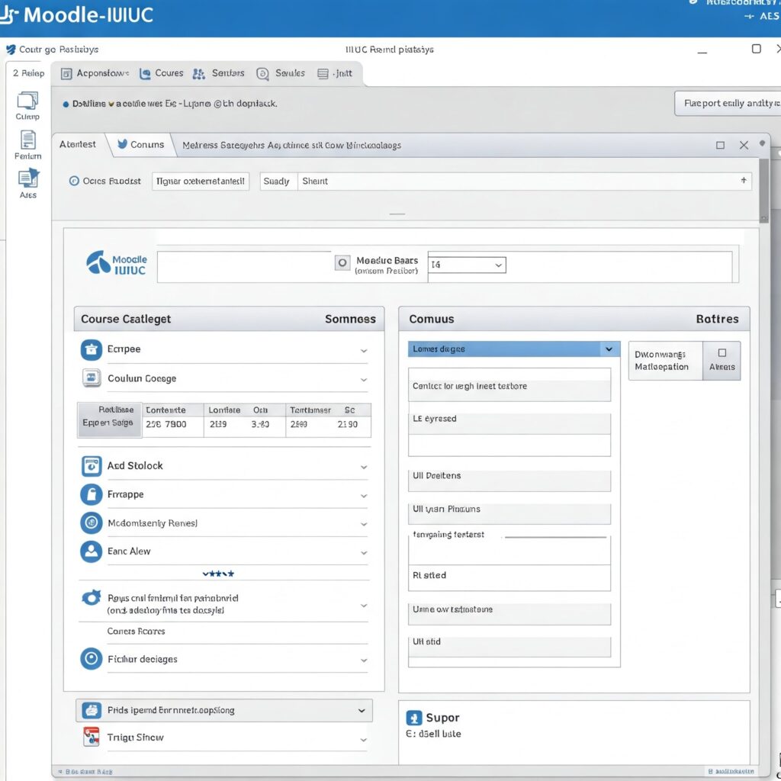Select the 2 Reiap tab

tap(28, 73)
